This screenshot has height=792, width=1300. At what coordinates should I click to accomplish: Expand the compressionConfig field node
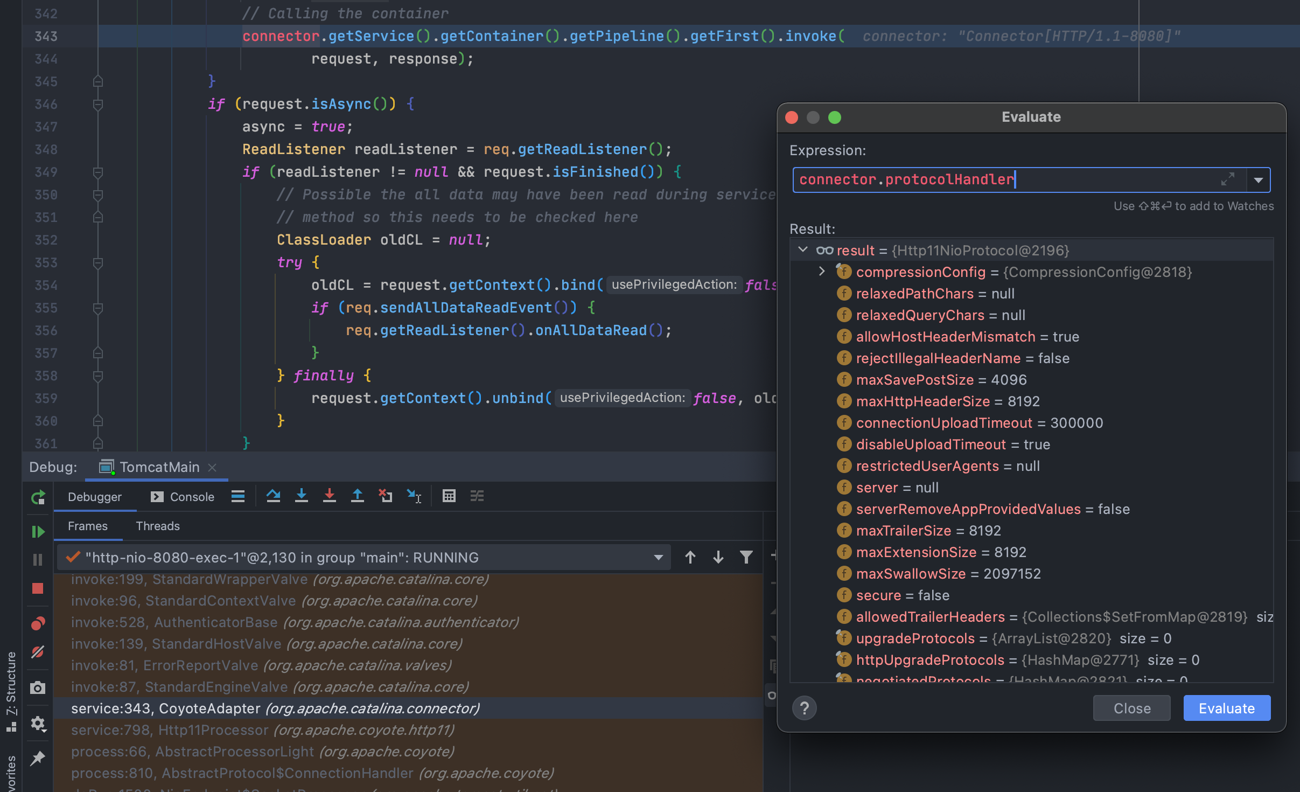pyautogui.click(x=822, y=272)
